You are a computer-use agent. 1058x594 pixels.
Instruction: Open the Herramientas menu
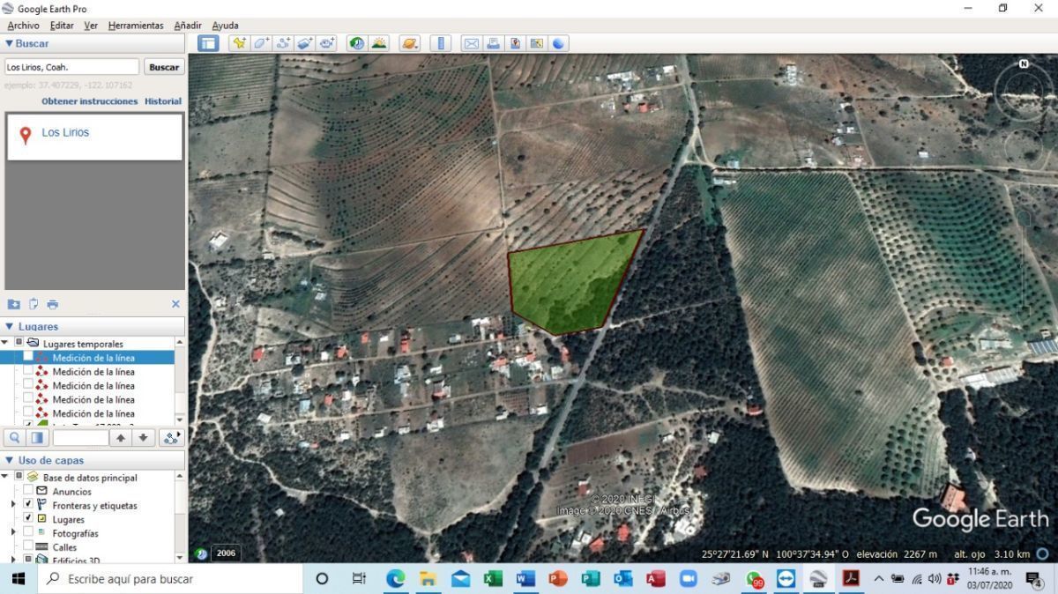(136, 26)
